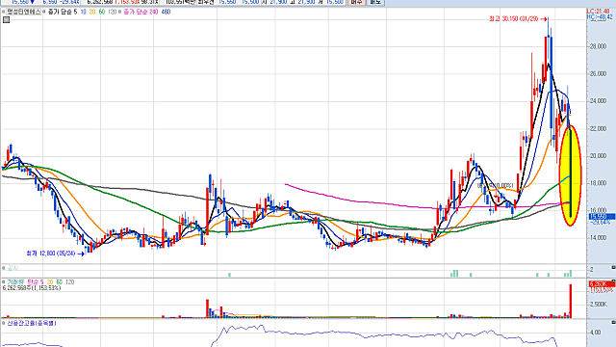Image resolution: width=616 pixels, height=347 pixels.
Task: Toggle the price moving average indicator marker
Action: coord(44,12)
